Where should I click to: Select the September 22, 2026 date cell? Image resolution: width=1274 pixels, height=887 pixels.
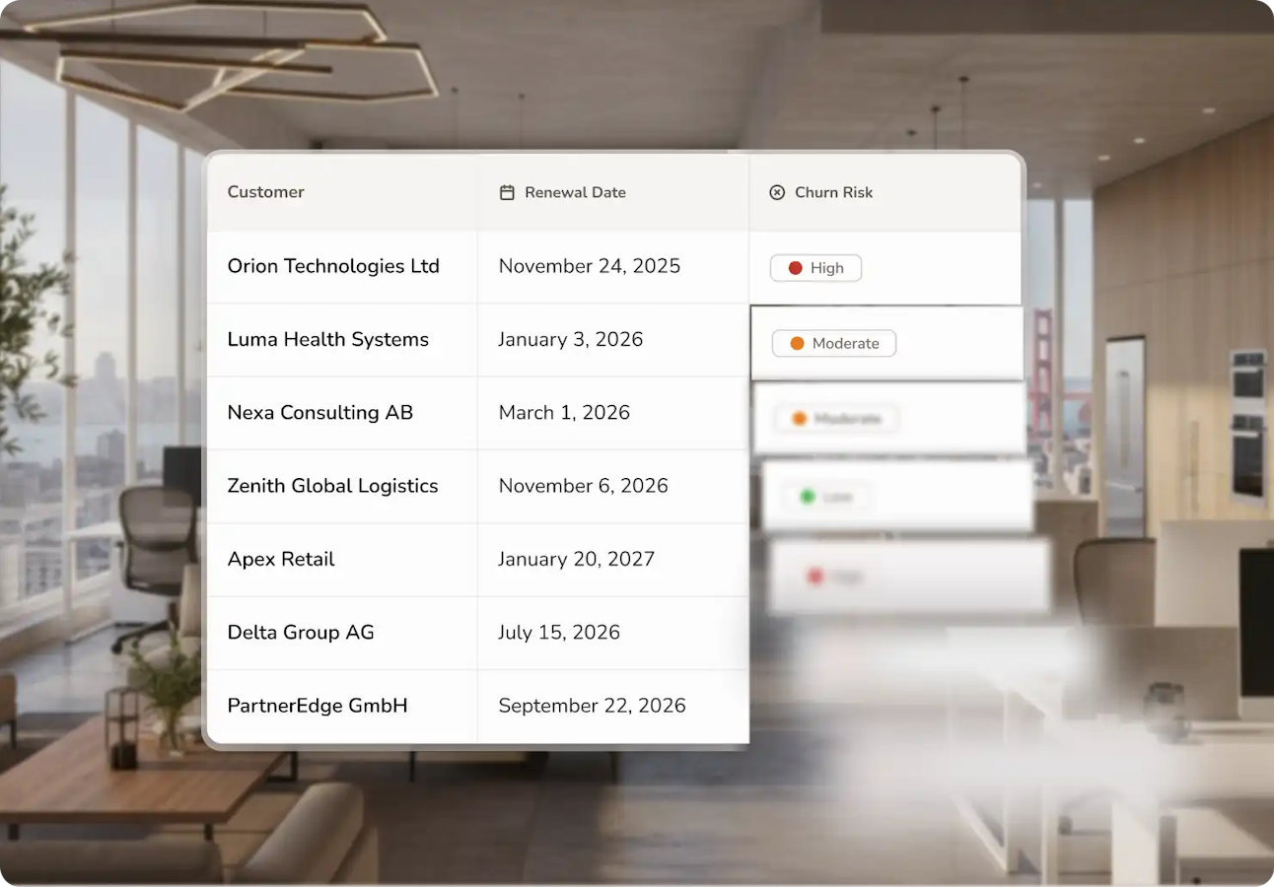[592, 706]
